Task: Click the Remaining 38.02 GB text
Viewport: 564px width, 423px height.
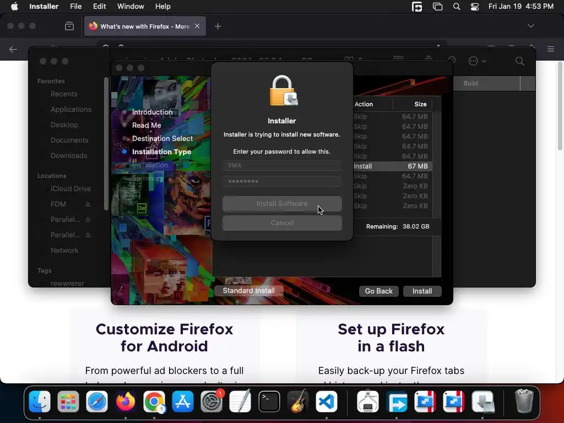Action: tap(398, 226)
